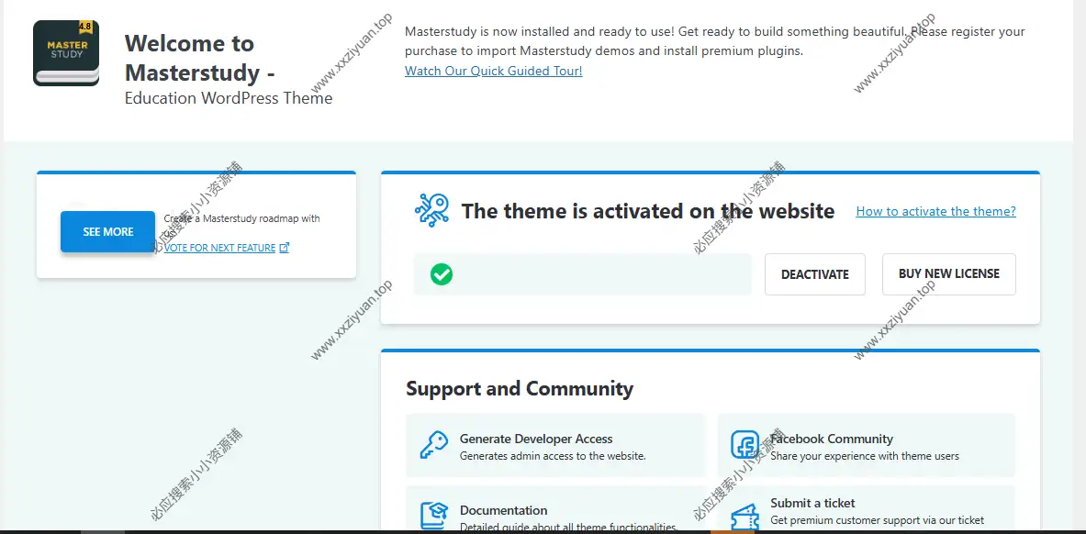
Task: Click the Submit a ticket icon
Action: point(745,516)
